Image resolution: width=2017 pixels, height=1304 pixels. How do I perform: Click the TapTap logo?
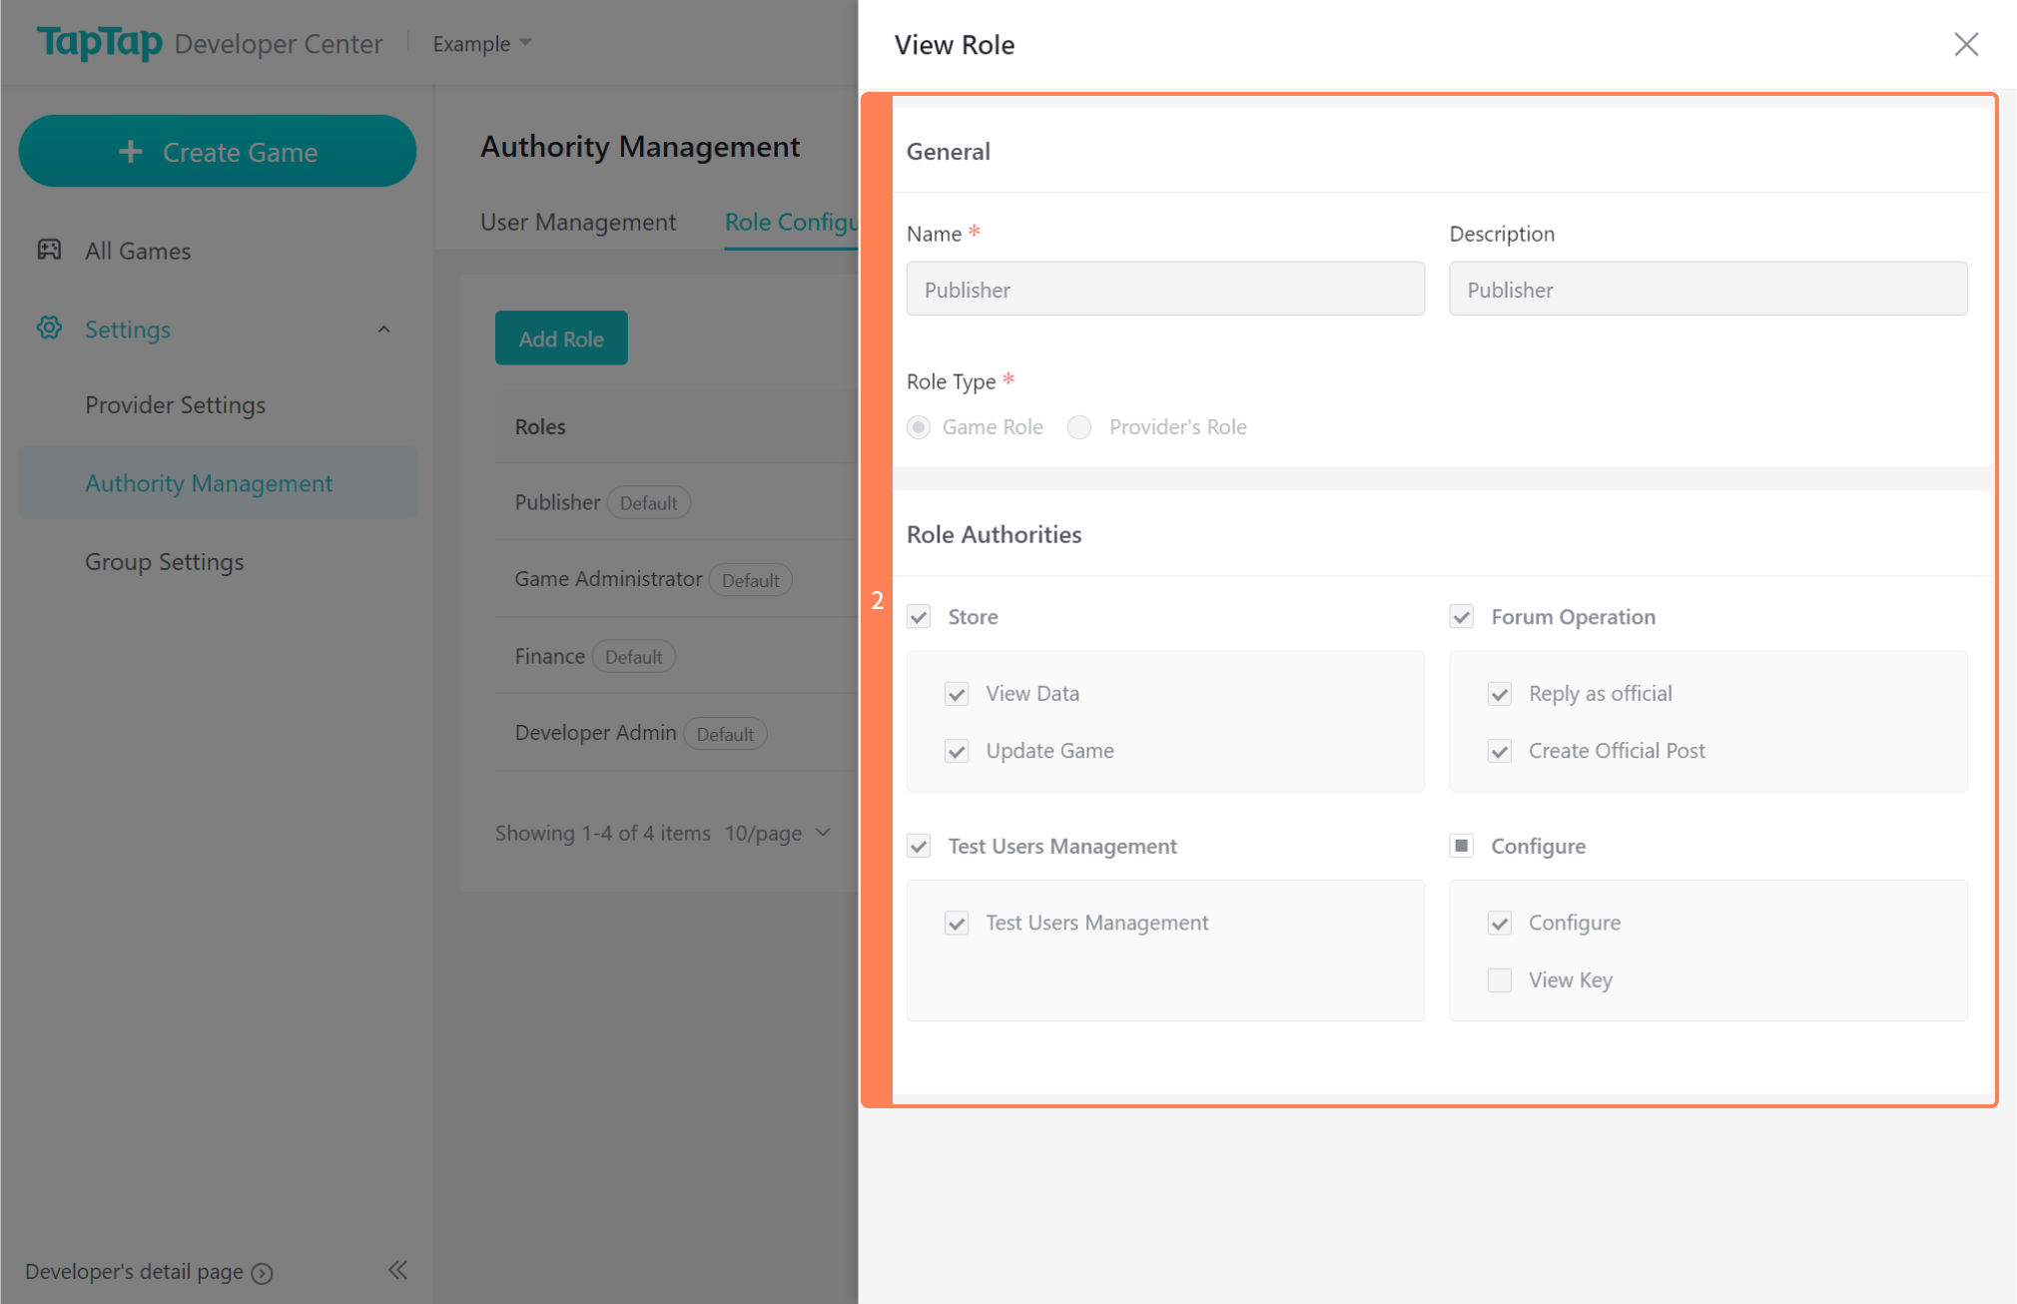tap(99, 42)
